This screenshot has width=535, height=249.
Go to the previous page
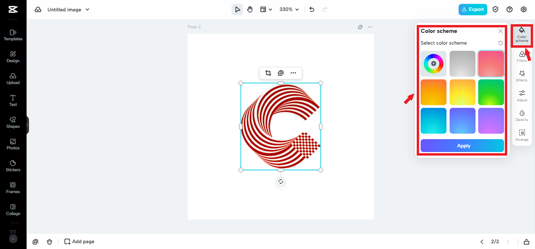coord(481,241)
